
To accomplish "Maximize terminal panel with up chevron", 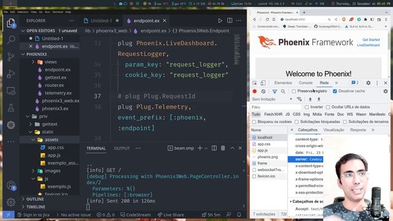I will [x=232, y=148].
